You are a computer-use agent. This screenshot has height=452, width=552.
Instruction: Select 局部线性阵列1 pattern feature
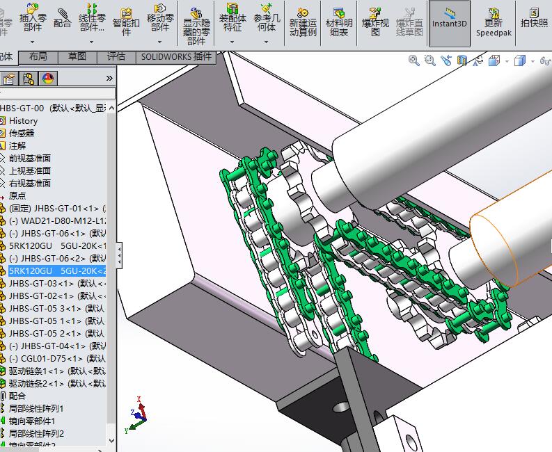tap(36, 408)
